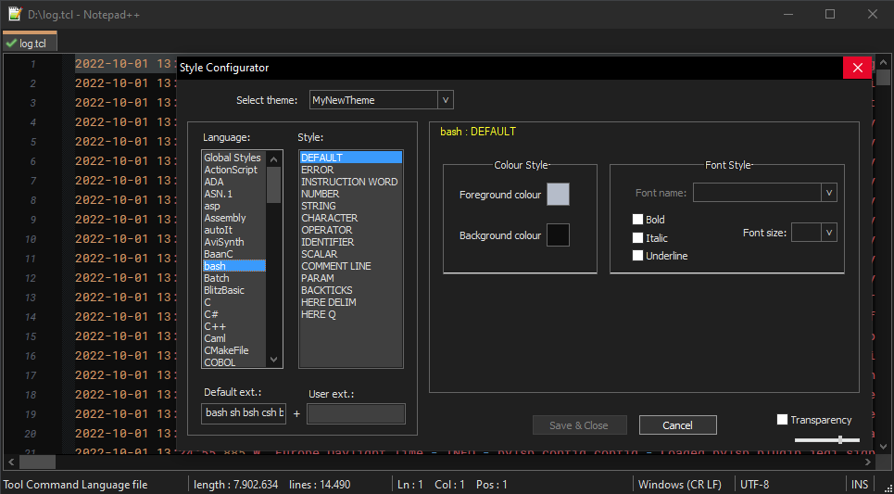Select CMakeFile language entry

click(233, 350)
